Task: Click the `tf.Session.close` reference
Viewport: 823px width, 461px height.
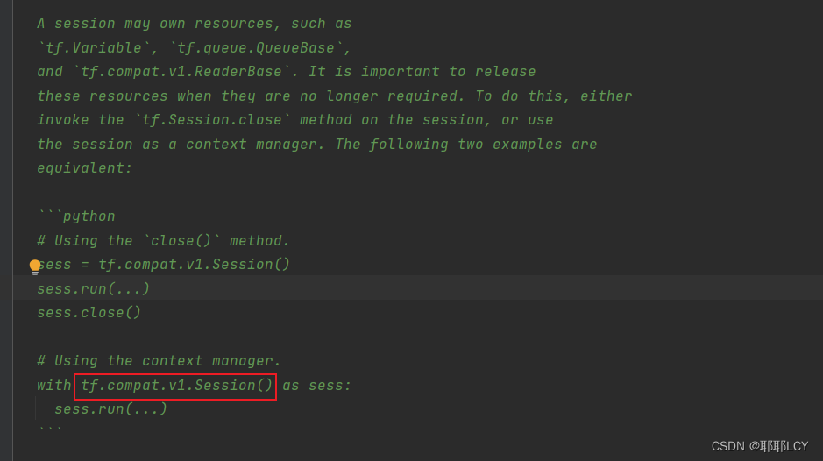Action: click(212, 120)
